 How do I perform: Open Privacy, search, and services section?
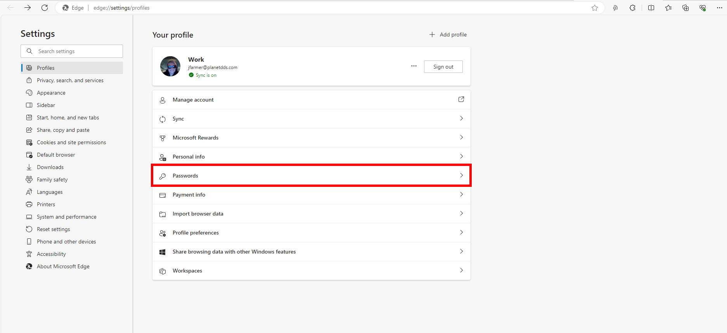[x=70, y=80]
